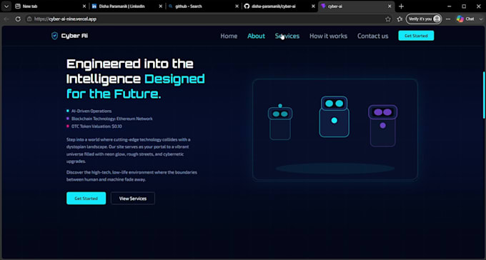The image size is (486, 260).
Task: Click Get Started button below hero text
Action: (x=86, y=199)
